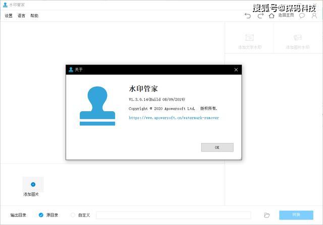The height and width of the screenshot is (225, 323).
Task: Click the app stamp icon in main title bar
Action: 6,5
